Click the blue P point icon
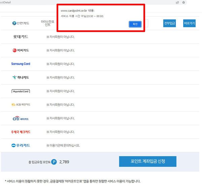Screen dimensions: 202x187 point(54,162)
